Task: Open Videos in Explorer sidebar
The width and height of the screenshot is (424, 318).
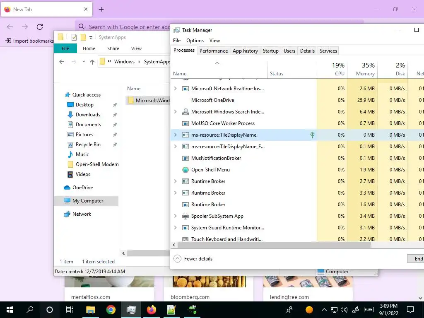Action: coord(83,174)
